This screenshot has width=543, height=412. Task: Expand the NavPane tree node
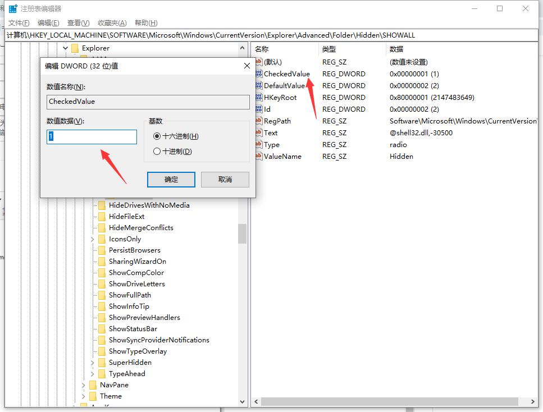84,385
